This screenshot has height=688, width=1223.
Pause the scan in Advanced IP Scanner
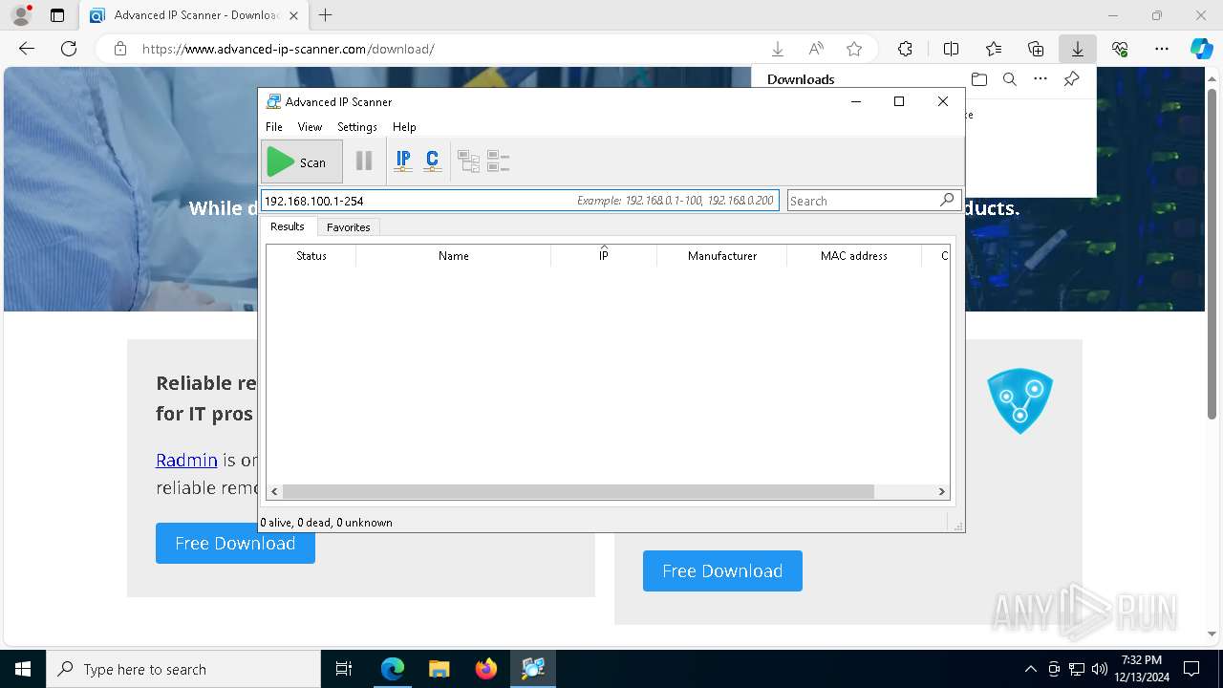click(x=364, y=161)
